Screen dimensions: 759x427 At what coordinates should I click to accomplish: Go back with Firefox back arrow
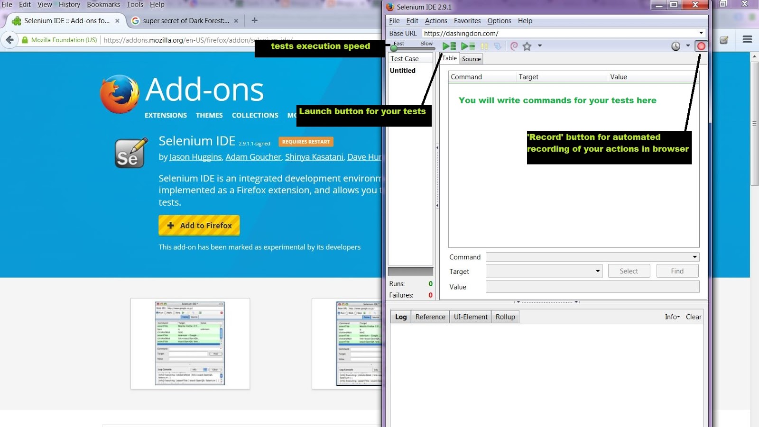(x=9, y=40)
